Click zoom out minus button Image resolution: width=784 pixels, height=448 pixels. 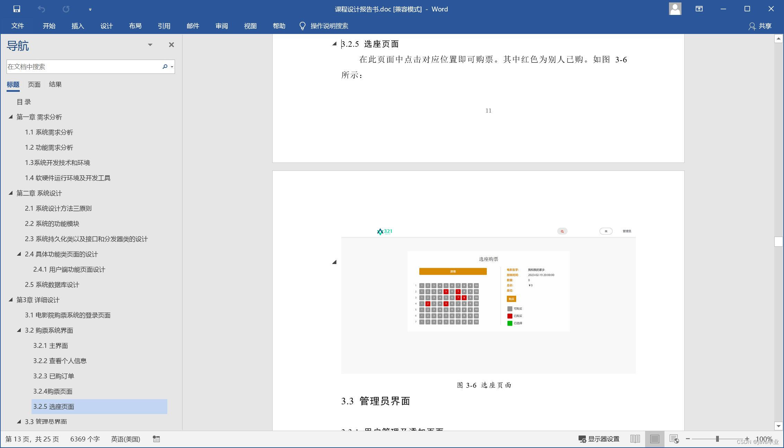688,439
